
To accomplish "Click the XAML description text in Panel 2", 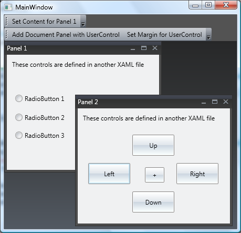I will pyautogui.click(x=149, y=118).
